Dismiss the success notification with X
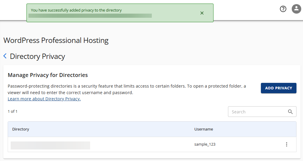Screen dimensions: 303x161 coord(202,13)
